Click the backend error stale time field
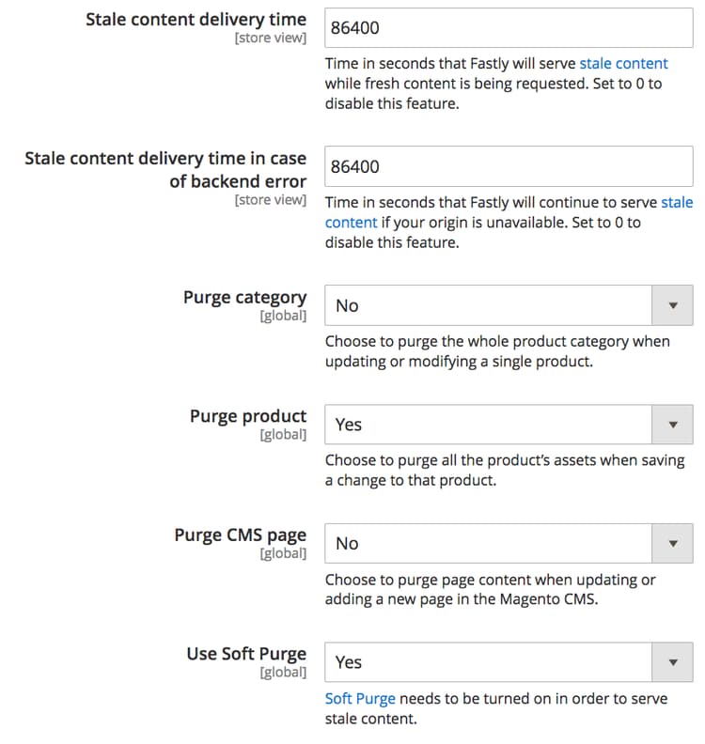Image resolution: width=705 pixels, height=744 pixels. click(x=508, y=167)
